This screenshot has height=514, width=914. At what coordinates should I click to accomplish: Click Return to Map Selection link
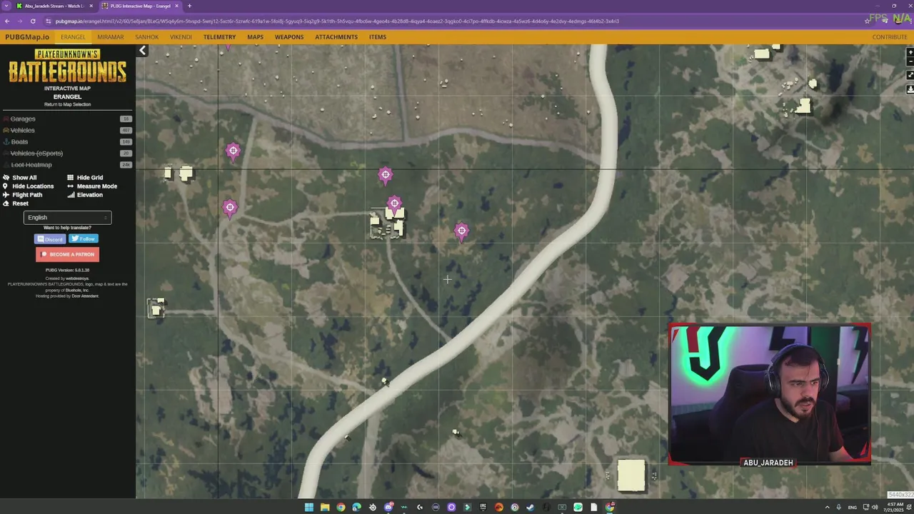[x=68, y=104]
